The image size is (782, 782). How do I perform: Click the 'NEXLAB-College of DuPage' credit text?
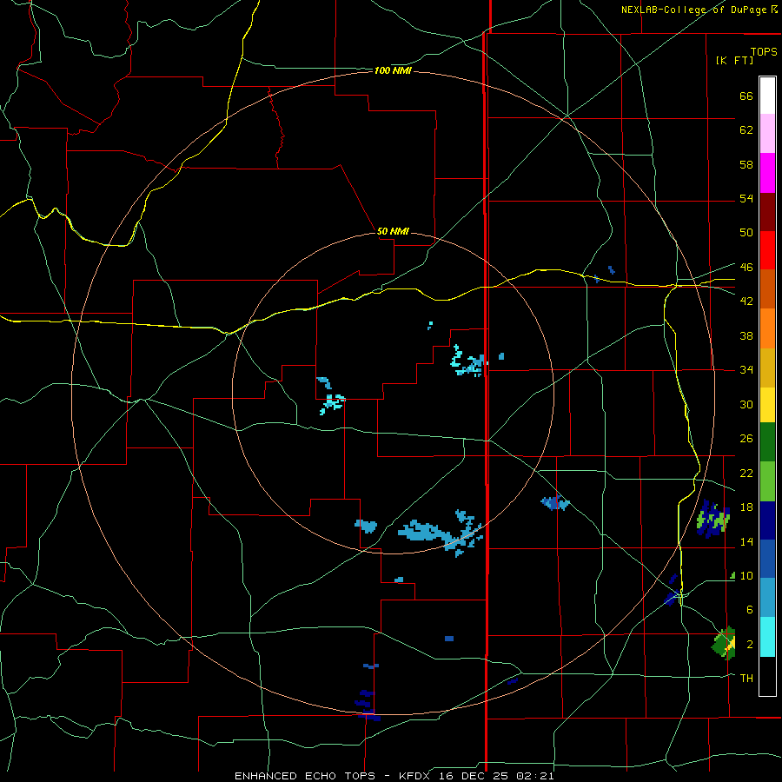click(694, 10)
